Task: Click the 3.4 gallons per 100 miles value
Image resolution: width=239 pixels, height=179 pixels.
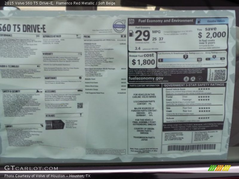Action: click(137, 48)
